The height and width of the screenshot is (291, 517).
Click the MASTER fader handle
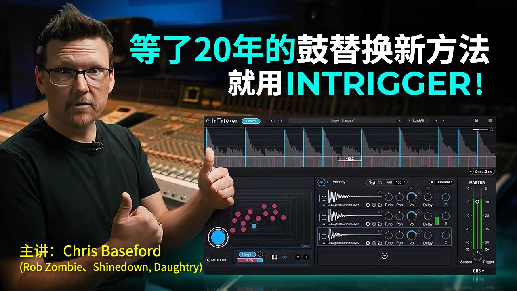point(477,201)
